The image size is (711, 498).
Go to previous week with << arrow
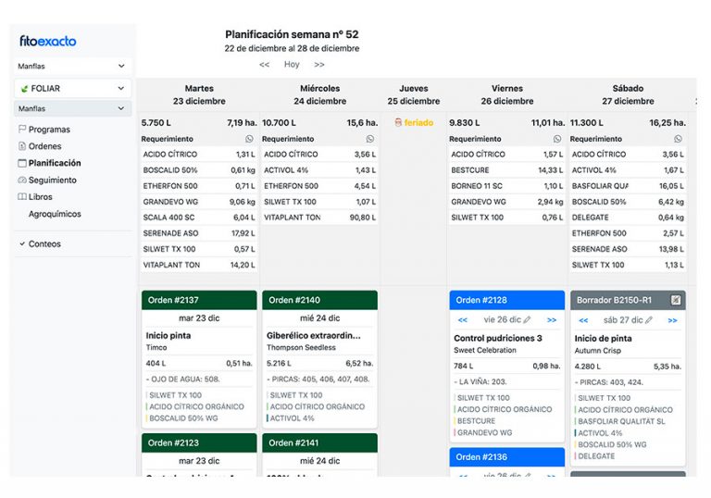point(264,65)
